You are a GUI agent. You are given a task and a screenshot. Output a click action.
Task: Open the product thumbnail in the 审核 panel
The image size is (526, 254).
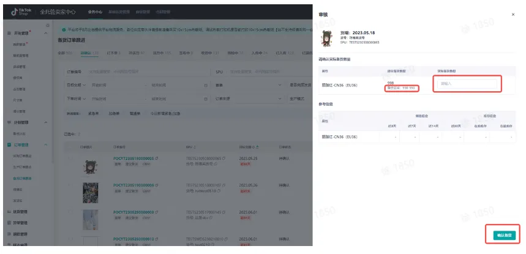[x=328, y=38]
